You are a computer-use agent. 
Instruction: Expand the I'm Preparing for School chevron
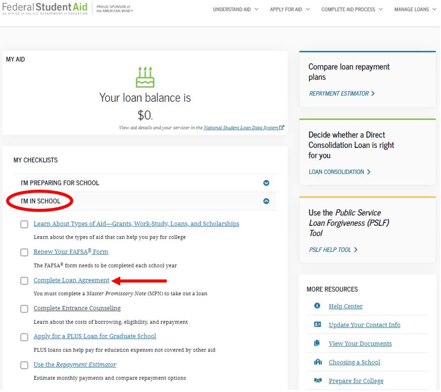[266, 183]
